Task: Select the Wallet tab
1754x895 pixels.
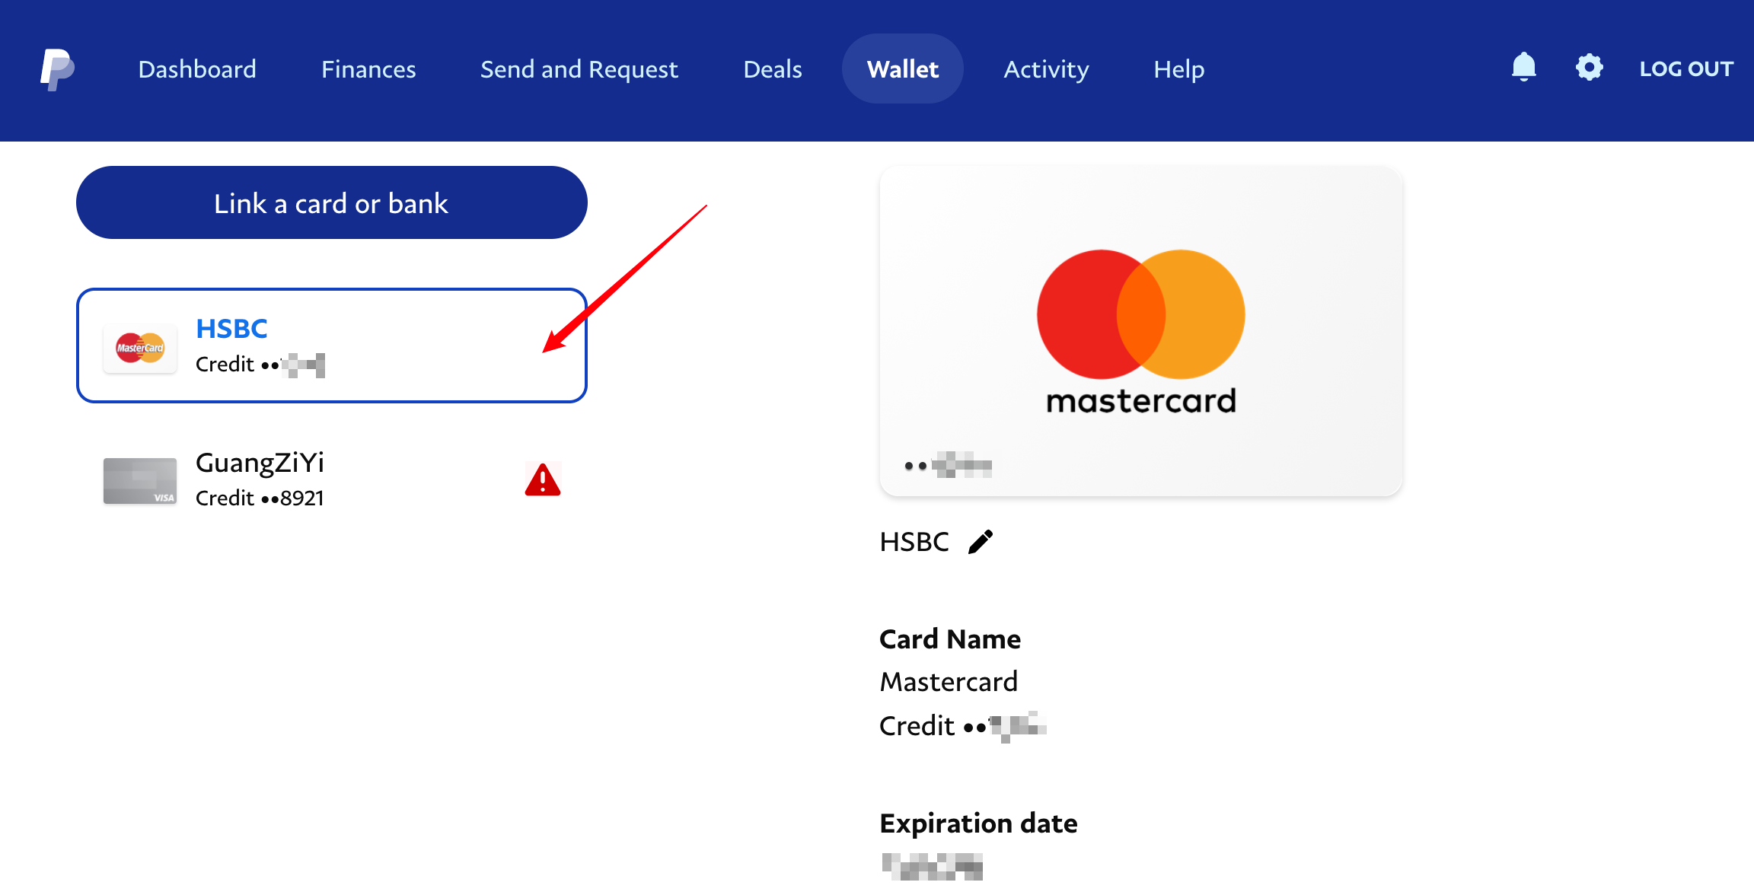Action: click(x=902, y=69)
